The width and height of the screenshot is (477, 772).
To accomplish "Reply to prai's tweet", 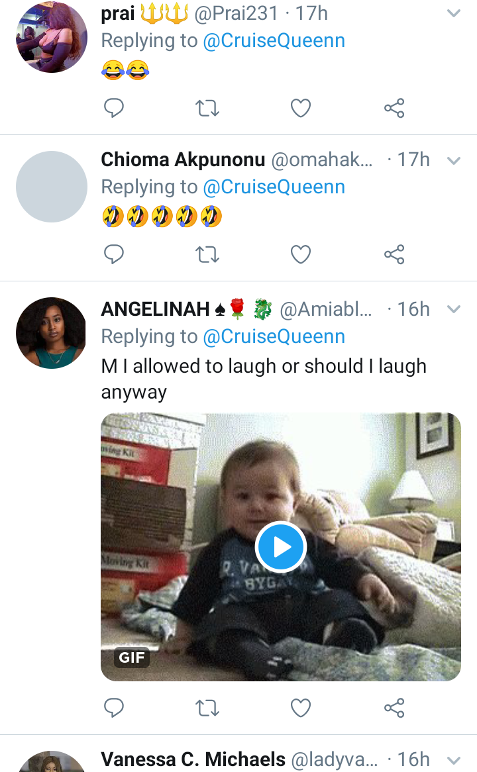I will point(114,108).
